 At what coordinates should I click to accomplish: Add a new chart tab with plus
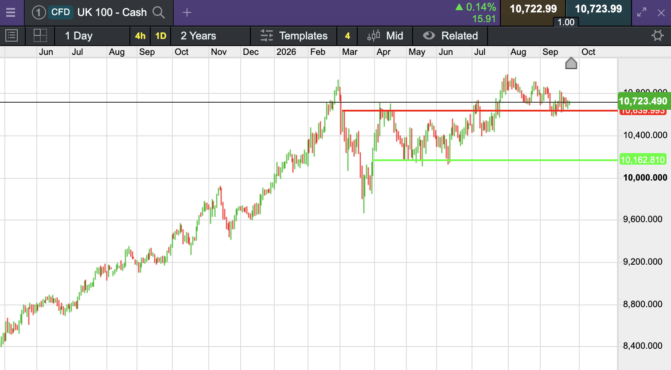pyautogui.click(x=187, y=12)
